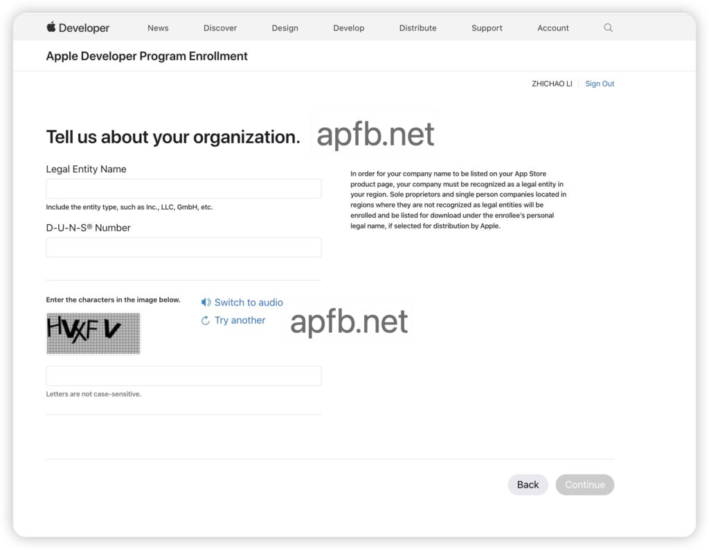Request another captcha with Try another
709x550 pixels.
point(240,320)
